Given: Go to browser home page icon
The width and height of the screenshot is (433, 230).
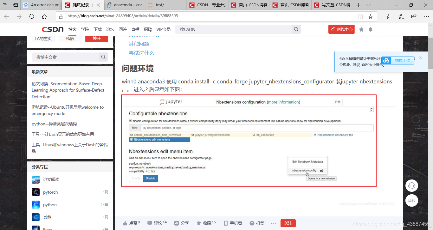Looking at the screenshot, I should (x=44, y=16).
